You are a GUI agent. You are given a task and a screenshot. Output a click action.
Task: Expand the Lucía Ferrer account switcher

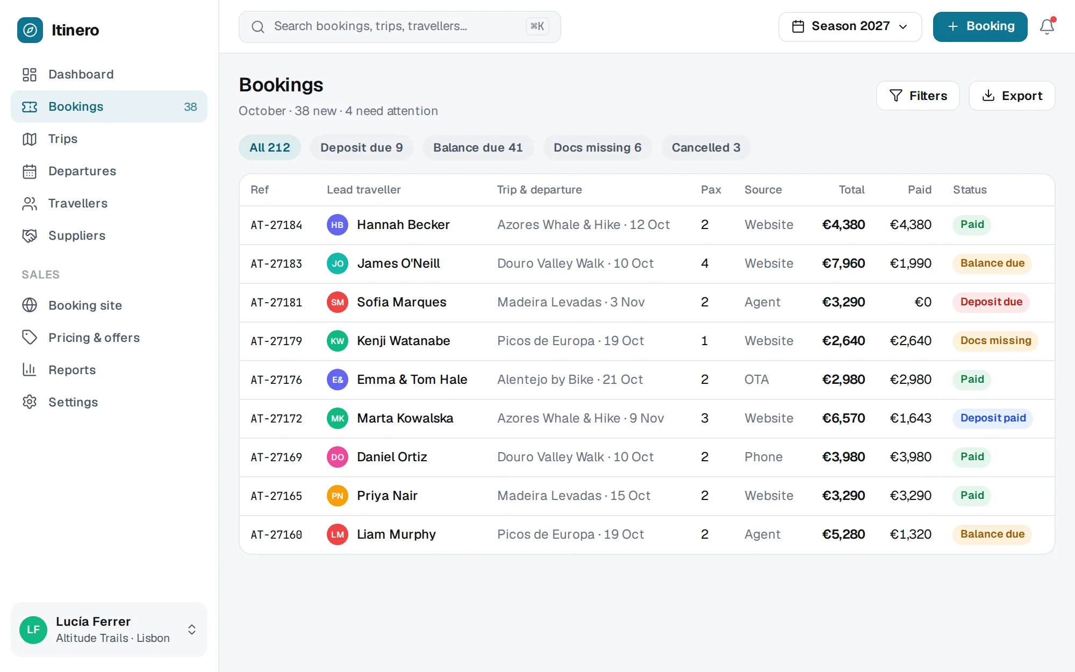coord(192,630)
